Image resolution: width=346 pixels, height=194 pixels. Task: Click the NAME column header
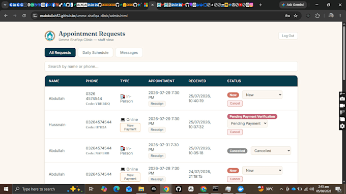[x=54, y=81]
